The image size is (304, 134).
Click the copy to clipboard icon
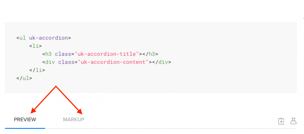[x=281, y=121]
